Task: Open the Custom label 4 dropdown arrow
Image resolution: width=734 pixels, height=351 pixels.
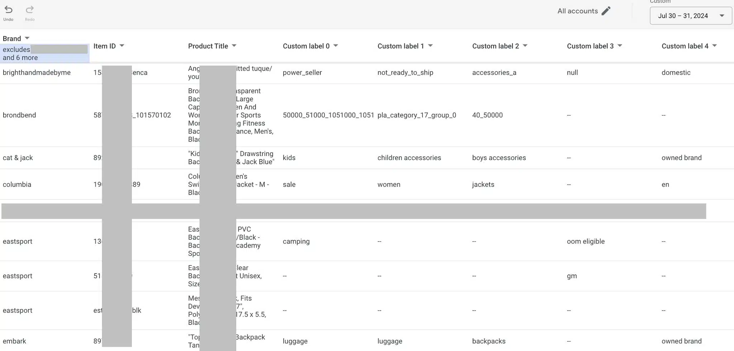Action: pos(714,46)
